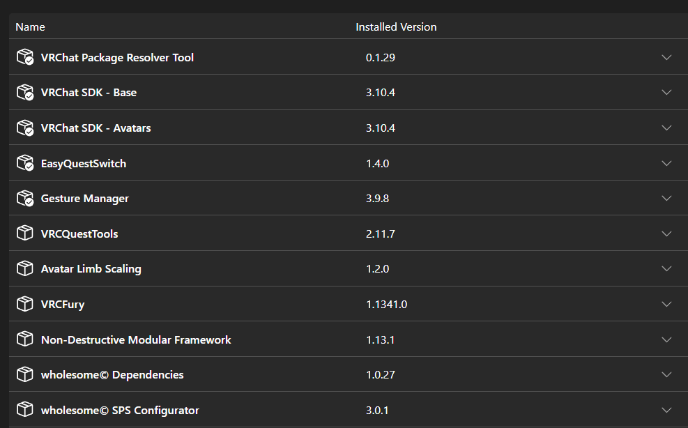This screenshot has height=428, width=688.
Task: Select the Non-Destructive Modular Framework name
Action: click(136, 339)
